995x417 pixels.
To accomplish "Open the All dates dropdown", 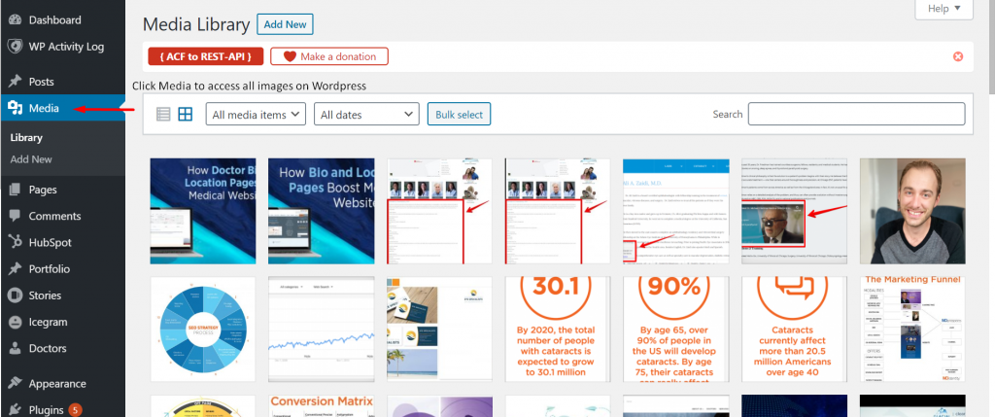I will [366, 115].
